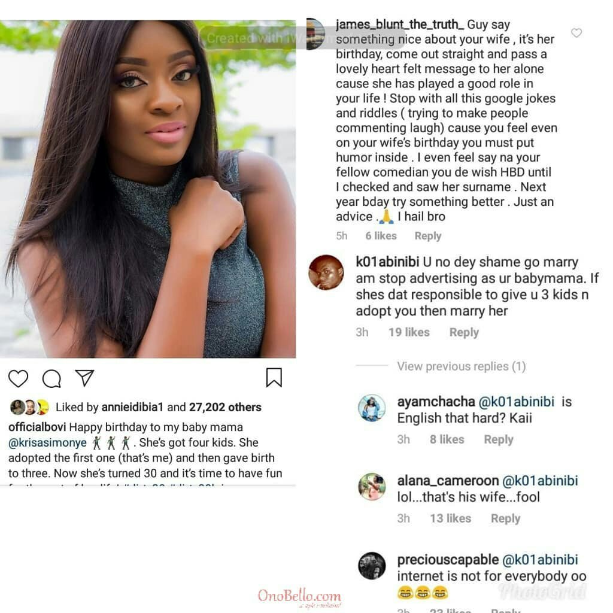Save post with the bookmark icon

(x=274, y=377)
